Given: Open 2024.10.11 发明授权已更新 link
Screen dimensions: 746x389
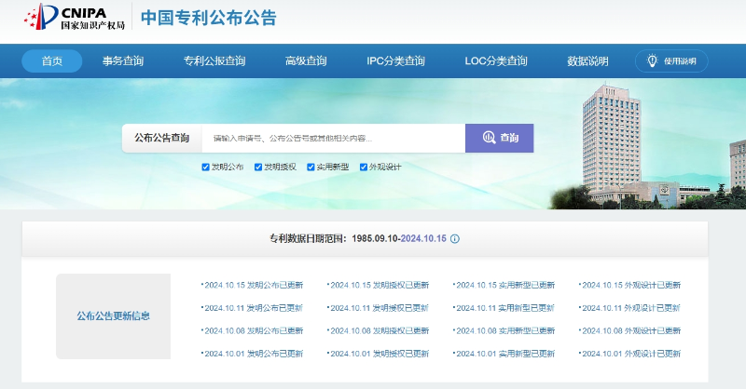Looking at the screenshot, I should tap(380, 308).
